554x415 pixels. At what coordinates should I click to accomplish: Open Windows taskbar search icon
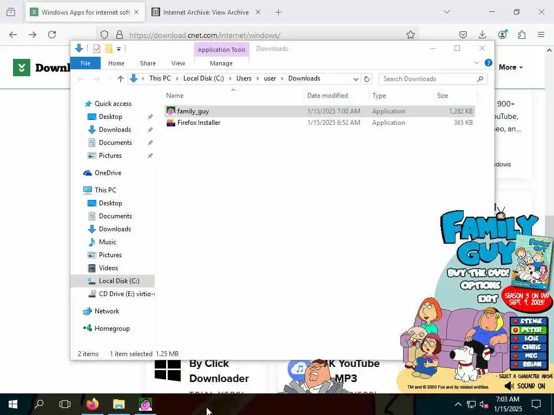coord(39,404)
